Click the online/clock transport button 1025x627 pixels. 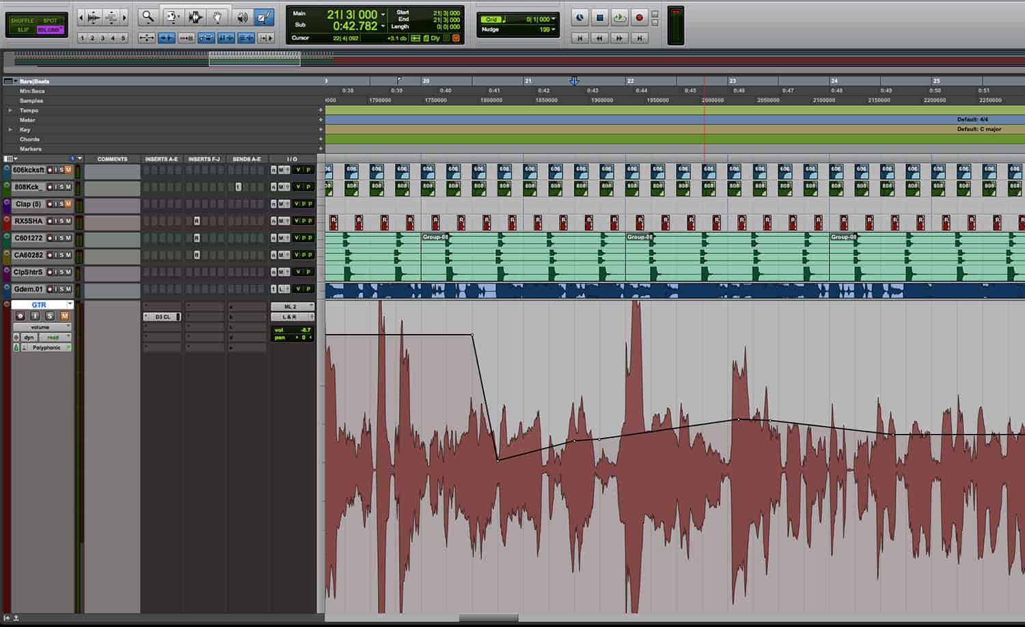coord(579,18)
